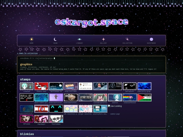Viewport: 183px width, 137px height.
Task: Click the 'king-lulu-deer' source caption
Action: coord(71,91)
